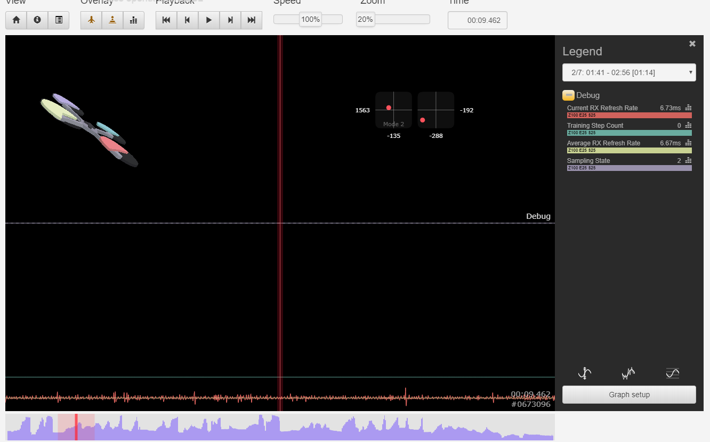Select the home View icon

(15, 20)
